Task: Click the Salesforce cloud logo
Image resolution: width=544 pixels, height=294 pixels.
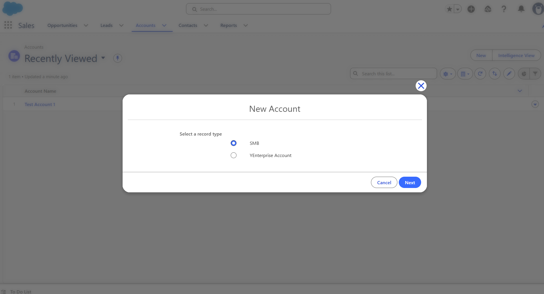Action: pos(12,8)
